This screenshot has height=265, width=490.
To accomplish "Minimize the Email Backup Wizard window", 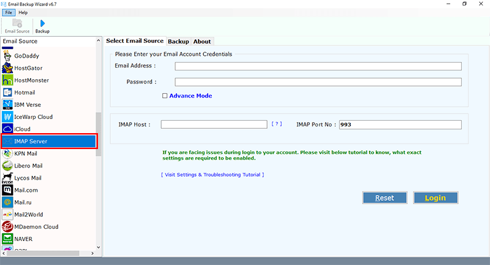I will pos(448,4).
